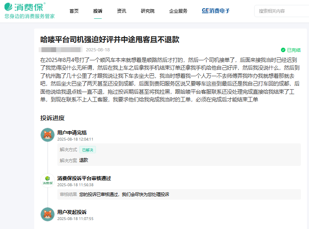This screenshot has width=309, height=229.
Task: Click the cat avatar next to 用户申请完结
Action: 48,135
